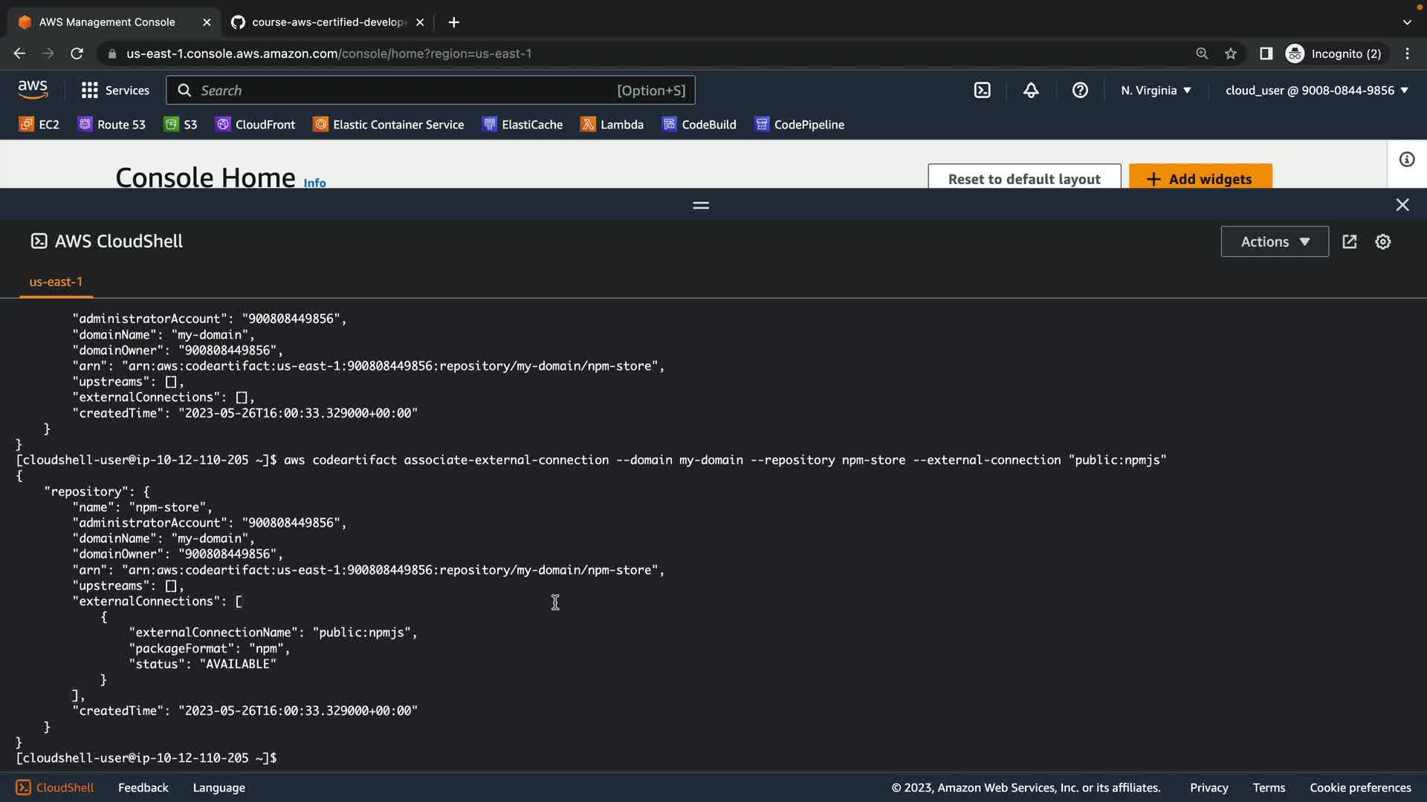Open the Elastic Container Service shortcut
This screenshot has width=1427, height=802.
(388, 125)
